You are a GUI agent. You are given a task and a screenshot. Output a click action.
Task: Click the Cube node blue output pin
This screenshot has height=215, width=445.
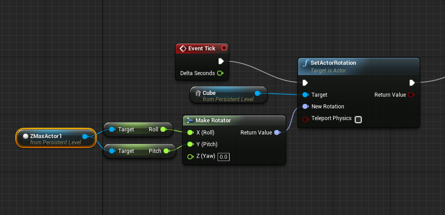pos(258,94)
